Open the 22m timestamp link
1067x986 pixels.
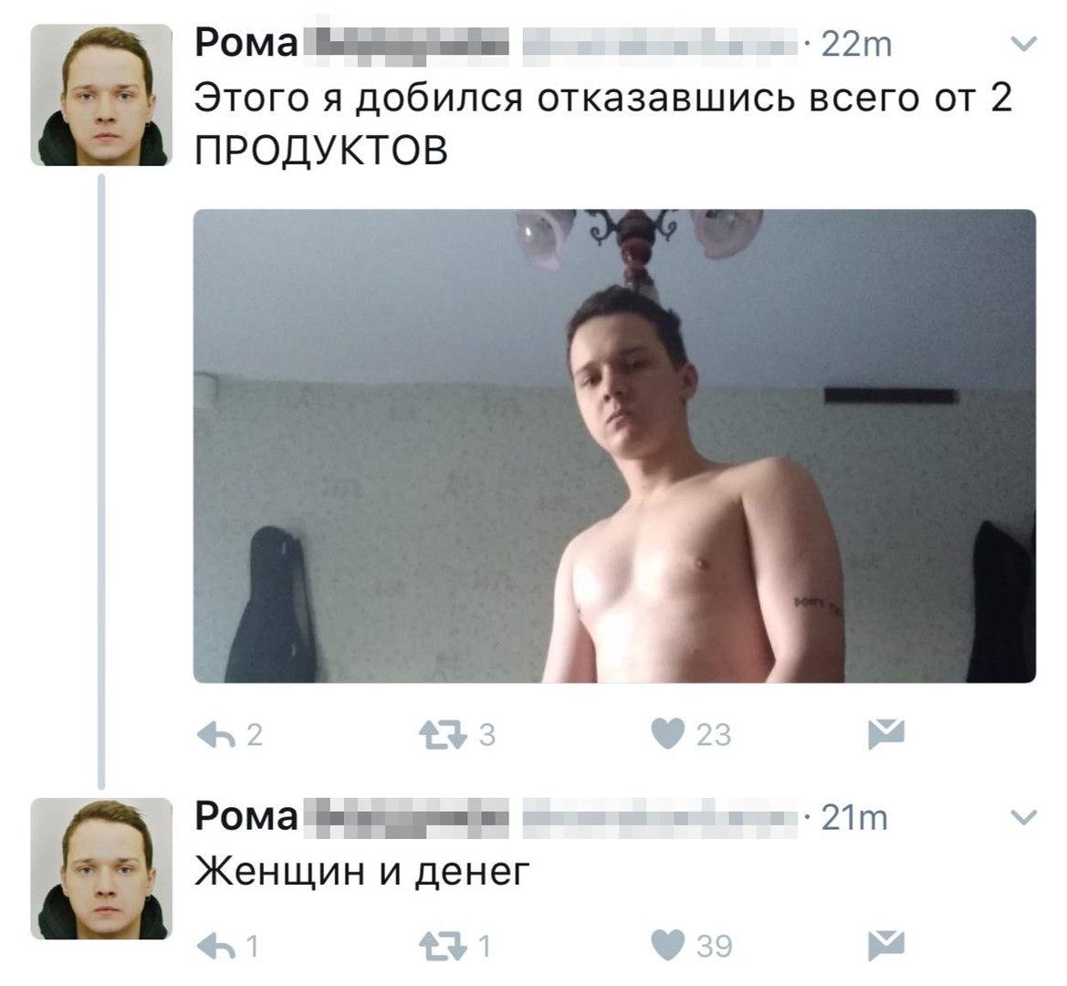click(856, 45)
